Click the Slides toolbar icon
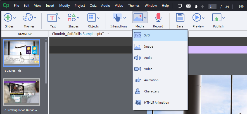Viewport: 247px width, 114px height. point(8,18)
